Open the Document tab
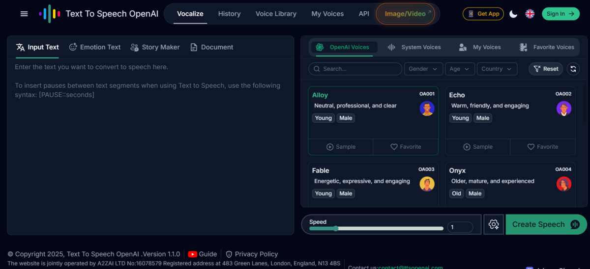 point(211,47)
